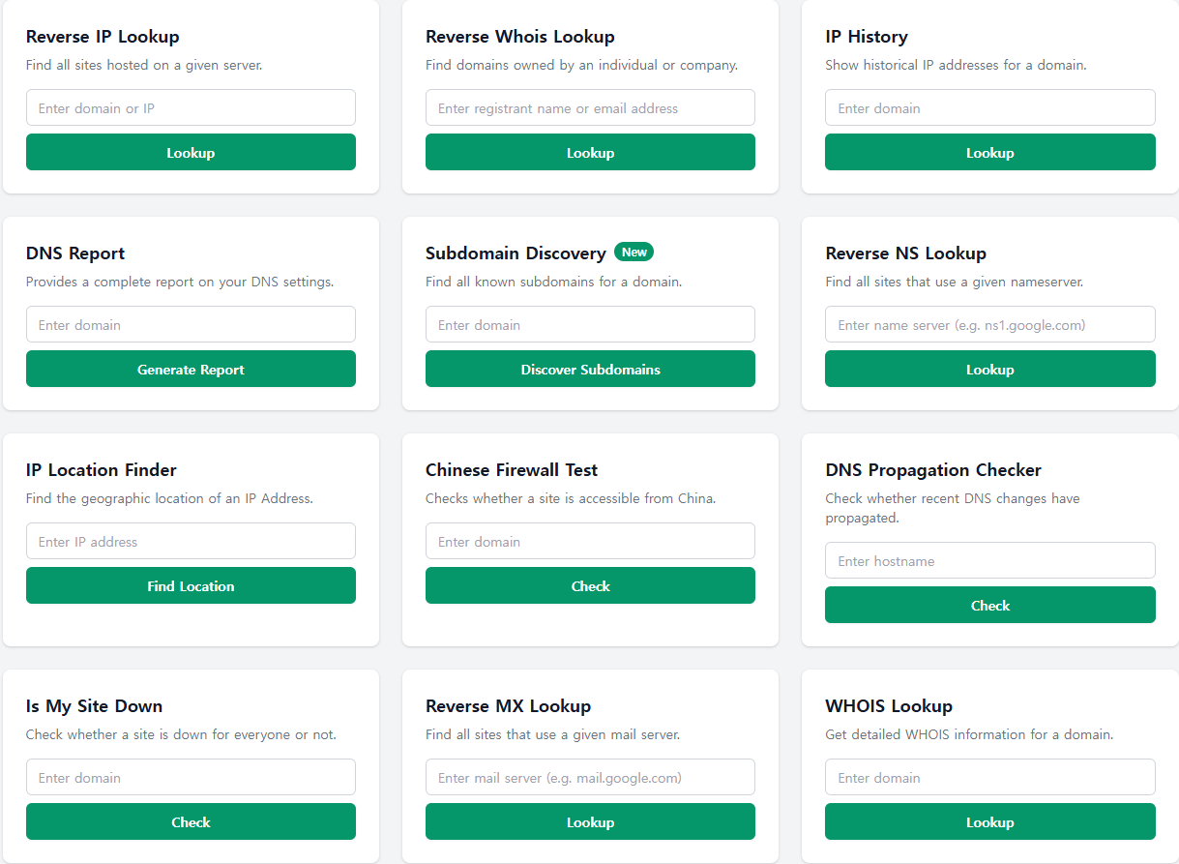The image size is (1179, 864).
Task: Click the 'Is My Site Down' heading
Action: (x=94, y=706)
